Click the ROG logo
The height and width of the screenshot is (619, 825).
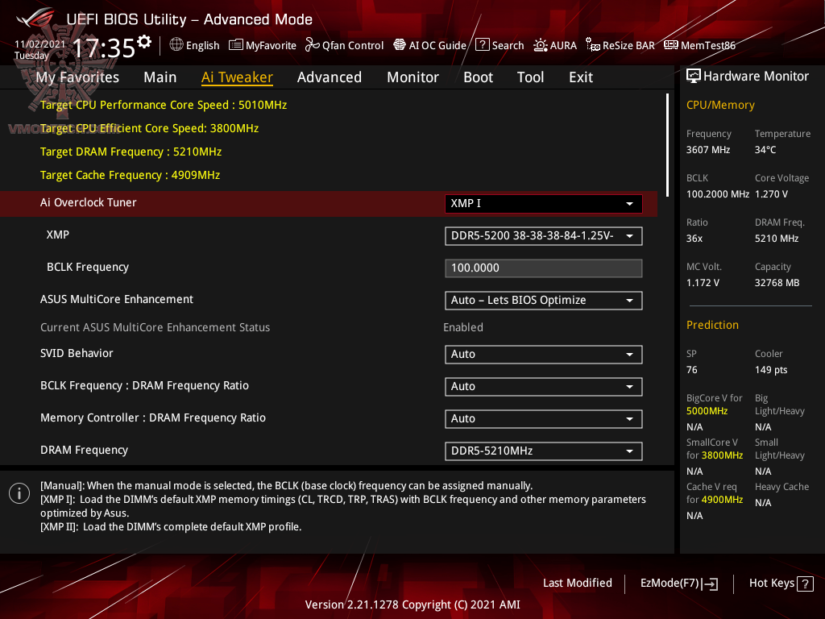coord(35,18)
